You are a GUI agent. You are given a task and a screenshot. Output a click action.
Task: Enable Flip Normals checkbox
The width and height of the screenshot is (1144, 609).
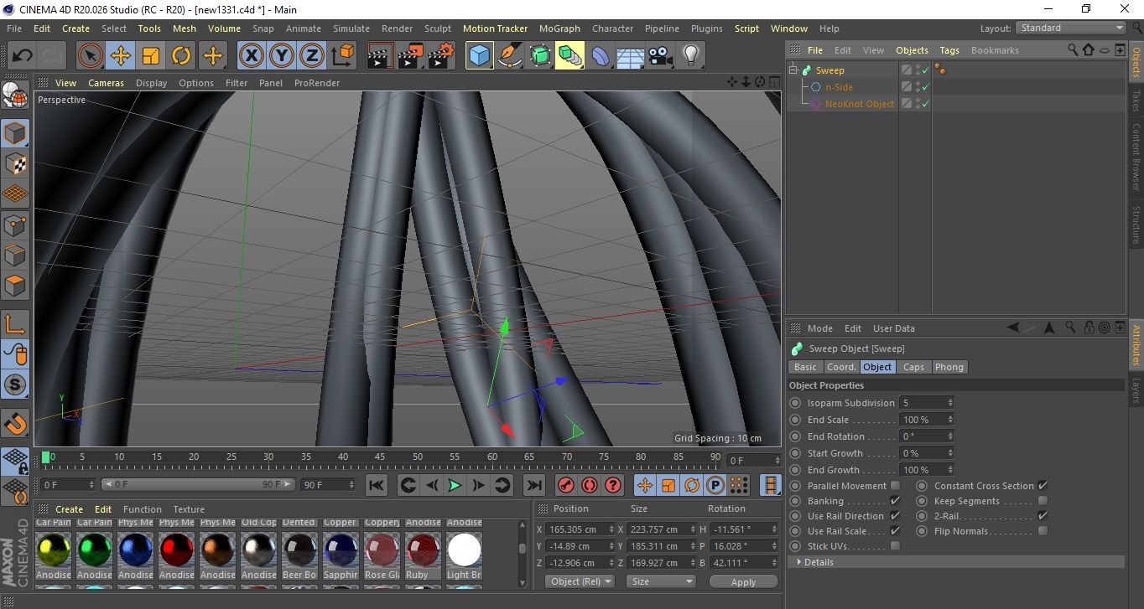coord(1043,531)
